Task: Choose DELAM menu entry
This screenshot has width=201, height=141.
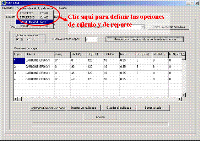Action: click(34, 26)
